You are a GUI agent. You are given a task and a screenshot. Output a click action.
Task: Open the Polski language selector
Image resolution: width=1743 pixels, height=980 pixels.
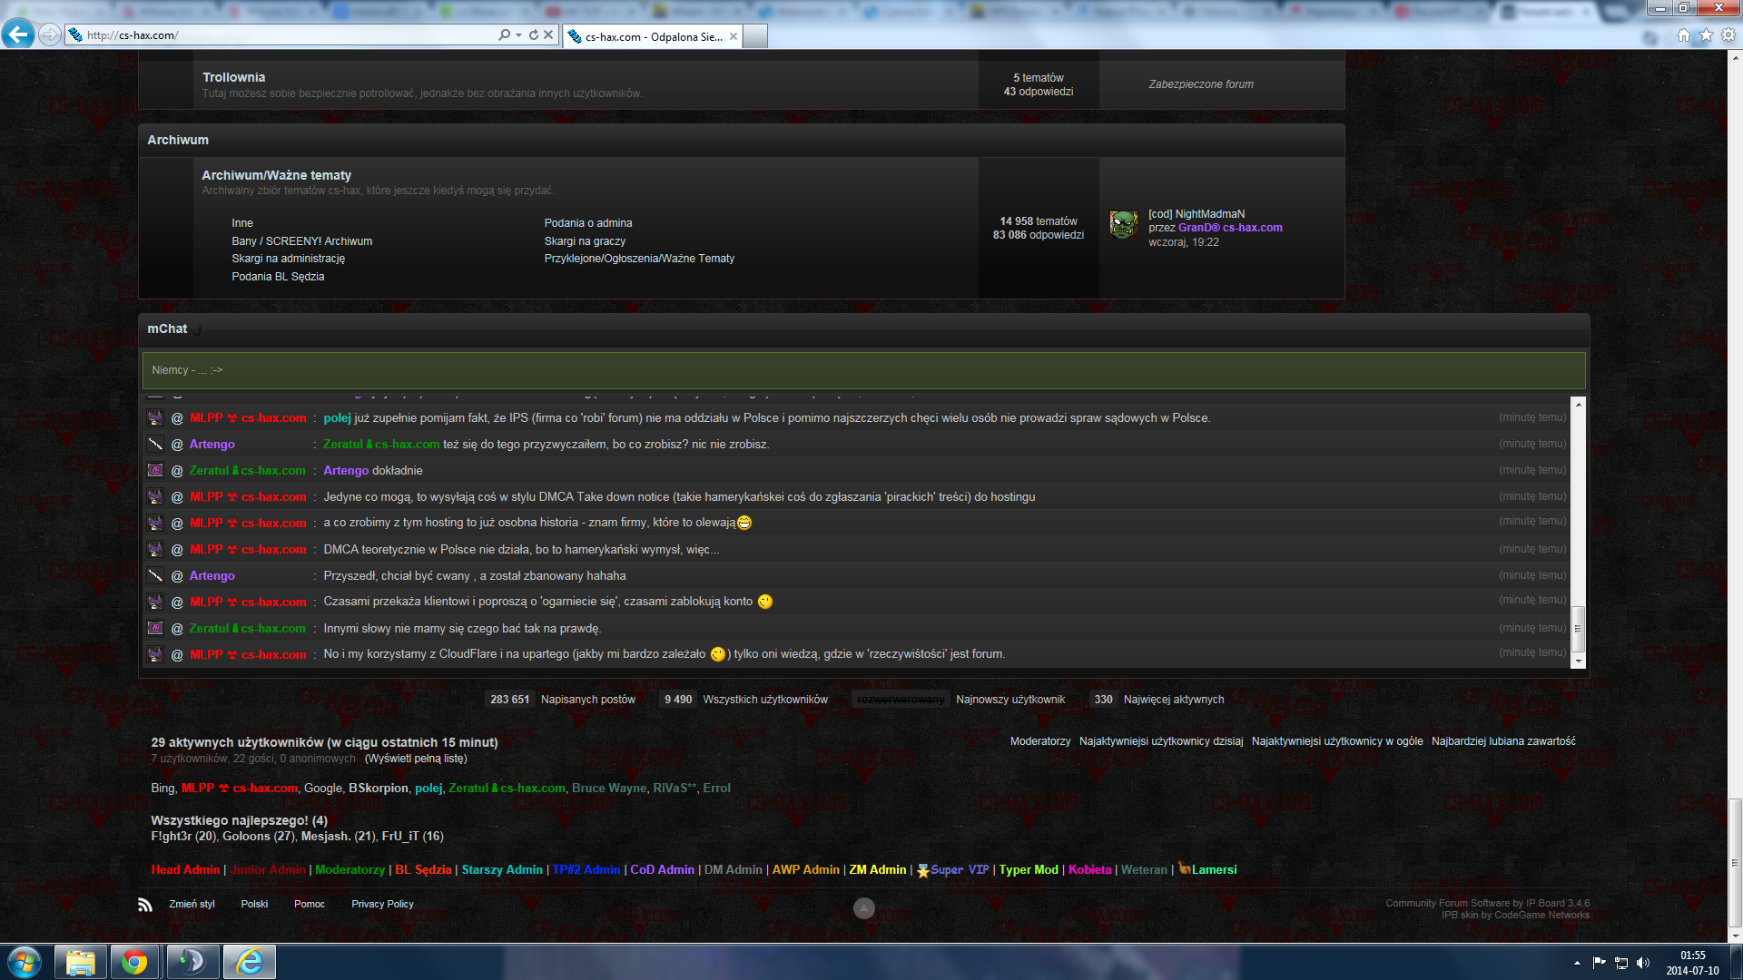point(254,904)
